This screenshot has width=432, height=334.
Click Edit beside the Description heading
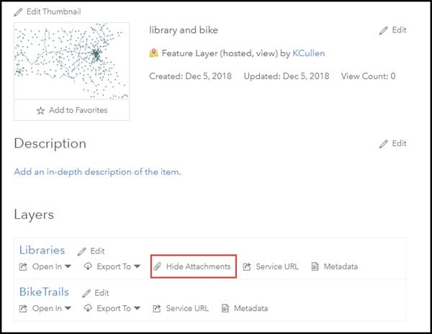tap(383, 143)
